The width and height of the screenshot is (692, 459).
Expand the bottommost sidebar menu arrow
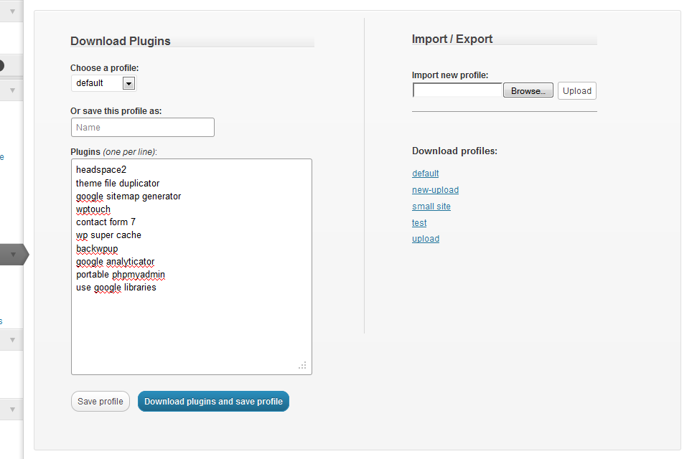[12, 410]
